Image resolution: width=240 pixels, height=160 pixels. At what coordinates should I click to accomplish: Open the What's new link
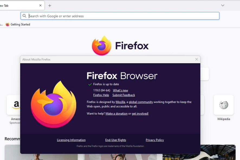[121, 90]
